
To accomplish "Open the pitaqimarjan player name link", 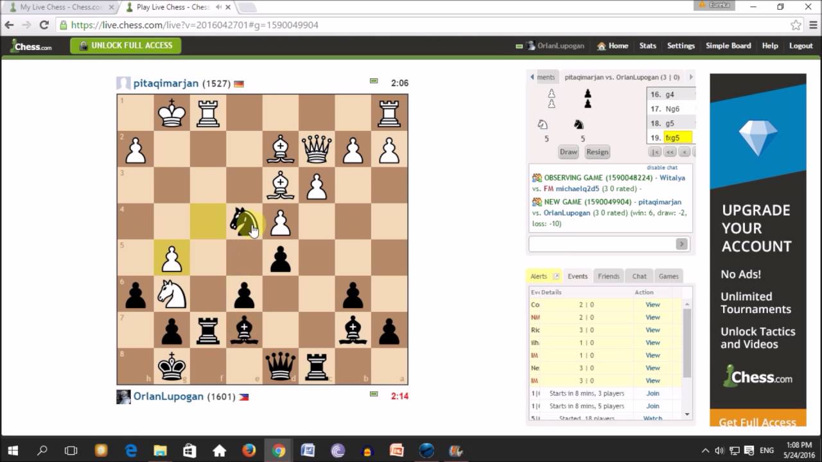I will (166, 83).
